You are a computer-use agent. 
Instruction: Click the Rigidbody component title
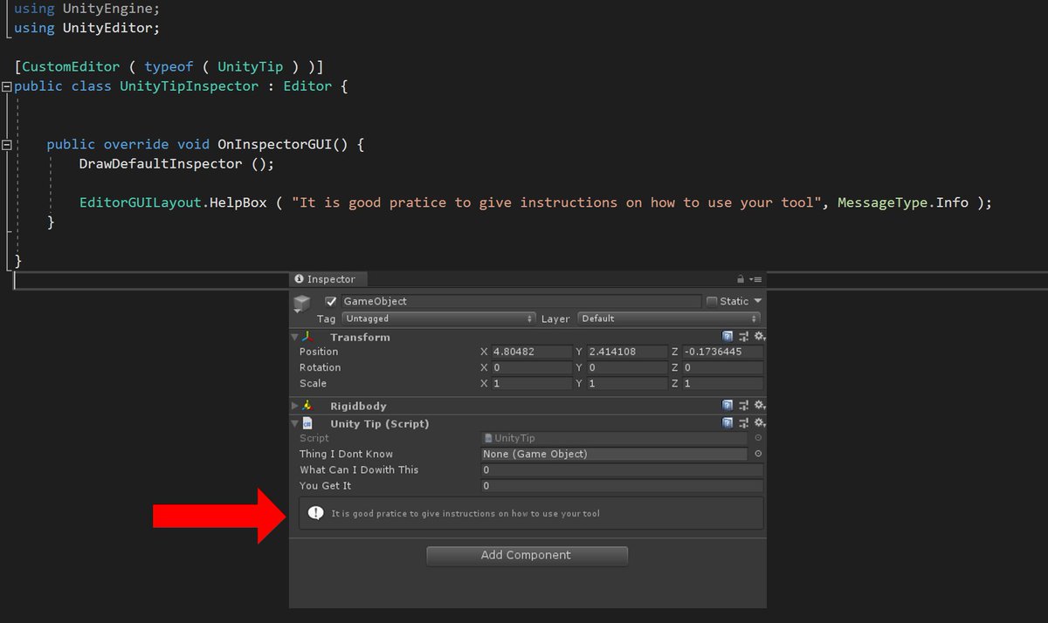(358, 406)
